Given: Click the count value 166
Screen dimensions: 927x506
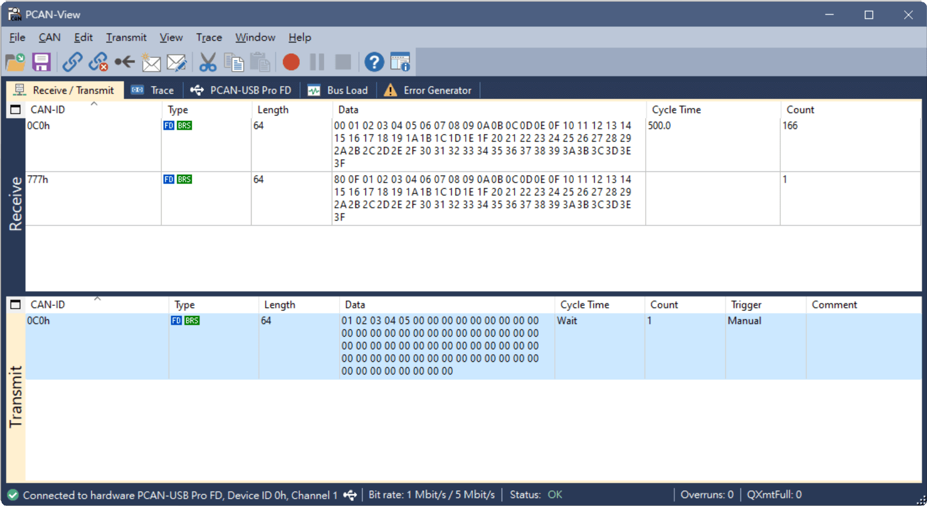Looking at the screenshot, I should tap(790, 126).
